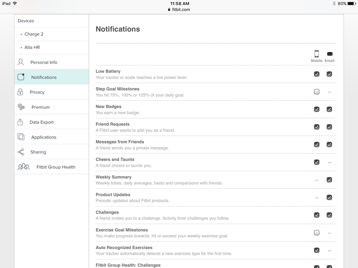Image resolution: width=358 pixels, height=268 pixels.
Task: Select the Charge 2 device
Action: click(x=52, y=34)
